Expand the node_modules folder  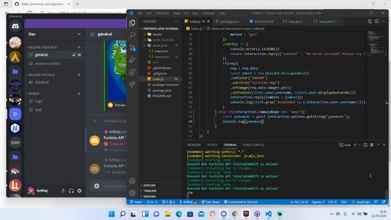tap(163, 40)
